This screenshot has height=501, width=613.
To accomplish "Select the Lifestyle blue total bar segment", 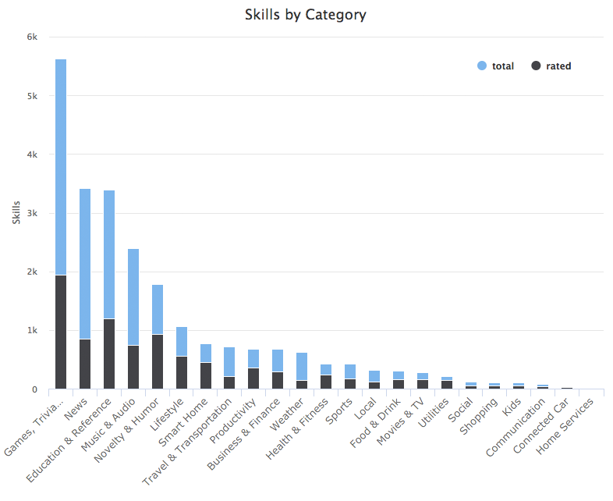I will (182, 341).
